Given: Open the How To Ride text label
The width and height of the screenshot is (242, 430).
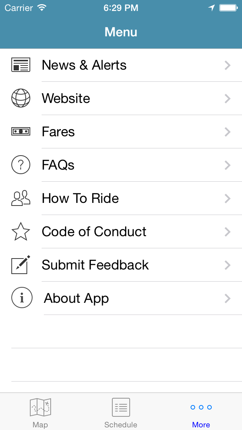Looking at the screenshot, I should (x=80, y=198).
